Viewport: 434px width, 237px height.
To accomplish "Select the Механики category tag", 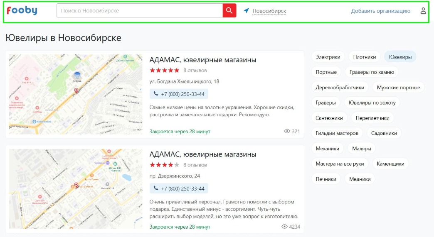I will pos(328,149).
